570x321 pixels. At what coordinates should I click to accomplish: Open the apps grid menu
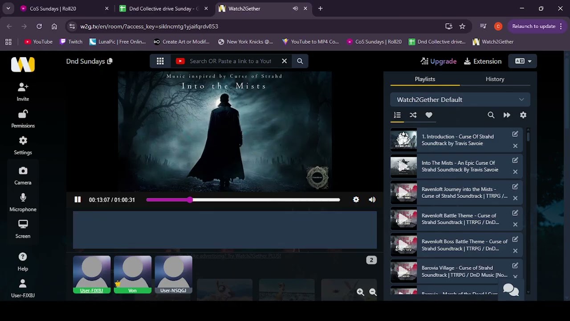pos(160,61)
